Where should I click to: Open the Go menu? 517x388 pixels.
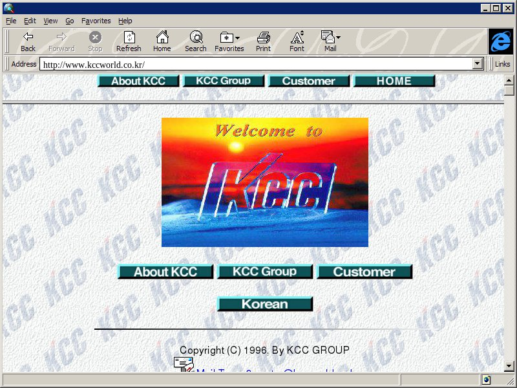tap(69, 21)
